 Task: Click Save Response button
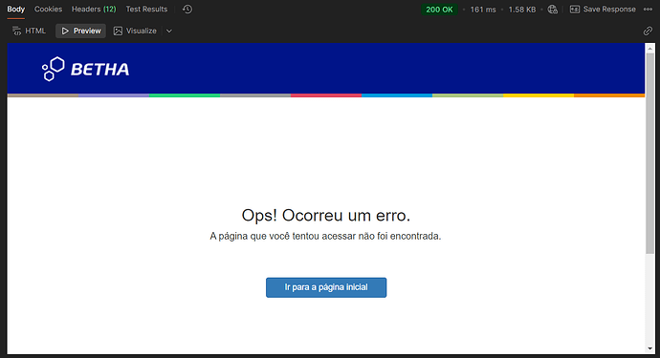click(x=603, y=10)
